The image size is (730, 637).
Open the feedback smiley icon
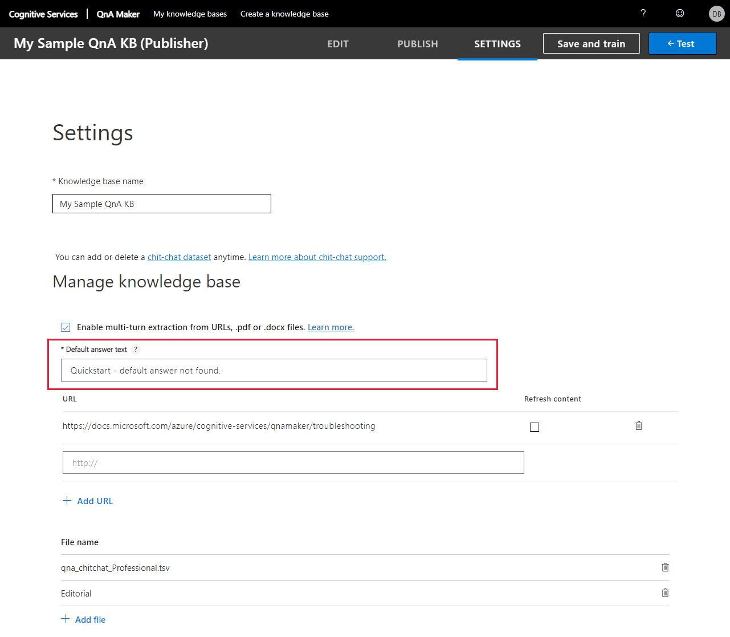click(679, 13)
